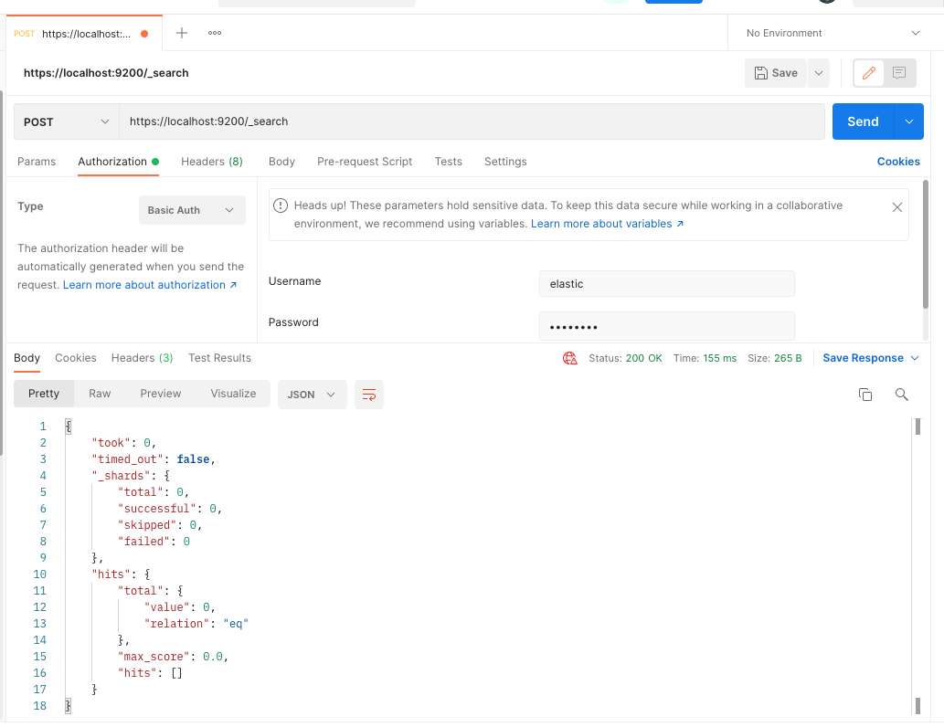The image size is (944, 727).
Task: Copy the response body
Action: tap(865, 394)
